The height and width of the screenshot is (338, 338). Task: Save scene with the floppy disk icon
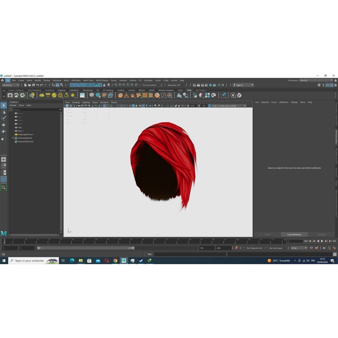(33, 85)
